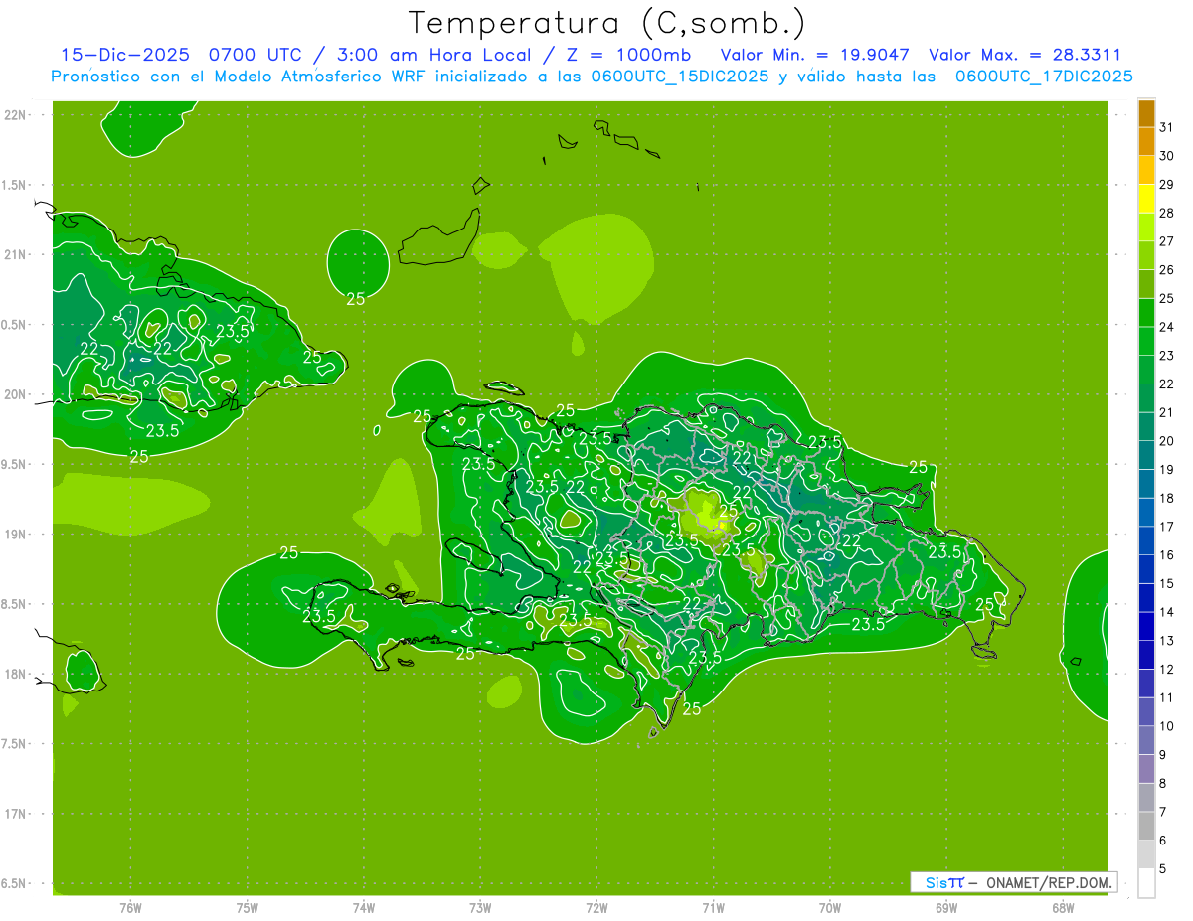1193x921 pixels.
Task: Click the color bar label "31"
Action: [x=1167, y=127]
